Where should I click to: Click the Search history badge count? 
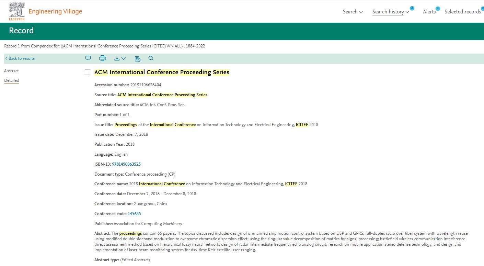(x=412, y=8)
